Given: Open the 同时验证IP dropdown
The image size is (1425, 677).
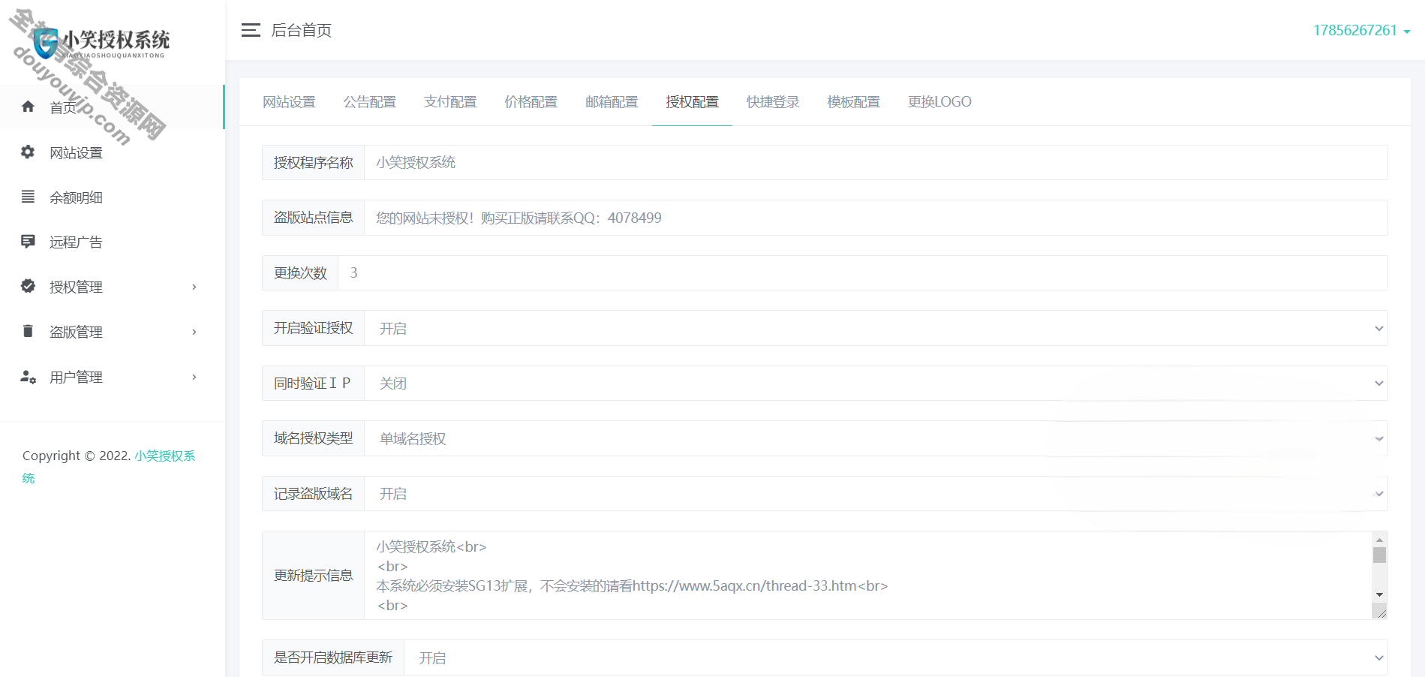Looking at the screenshot, I should [876, 383].
